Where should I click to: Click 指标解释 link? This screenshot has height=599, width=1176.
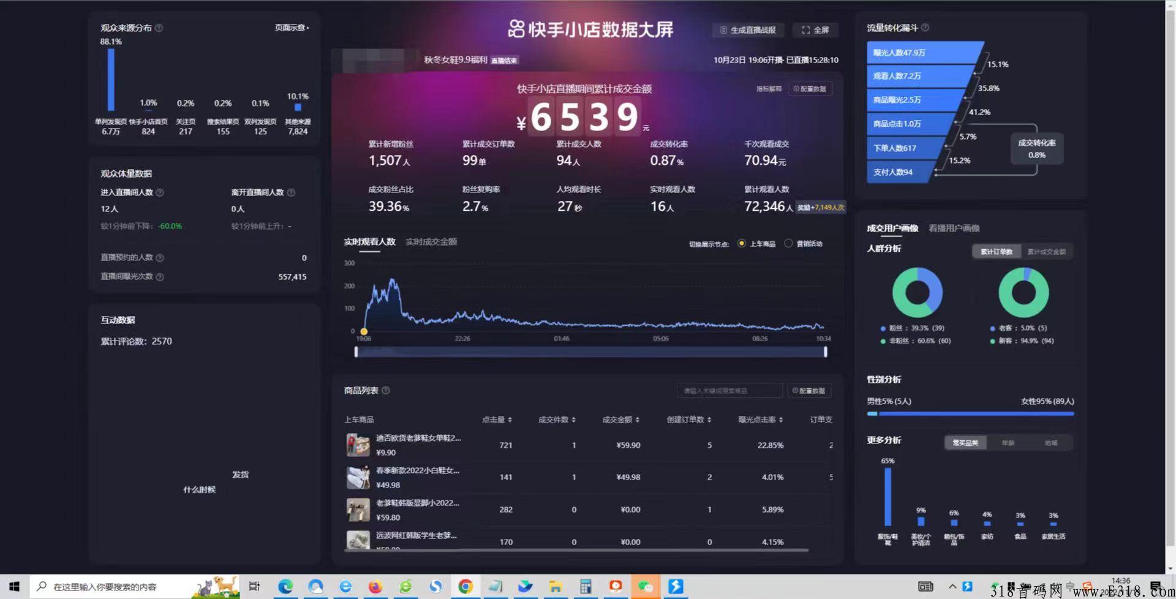pyautogui.click(x=769, y=89)
